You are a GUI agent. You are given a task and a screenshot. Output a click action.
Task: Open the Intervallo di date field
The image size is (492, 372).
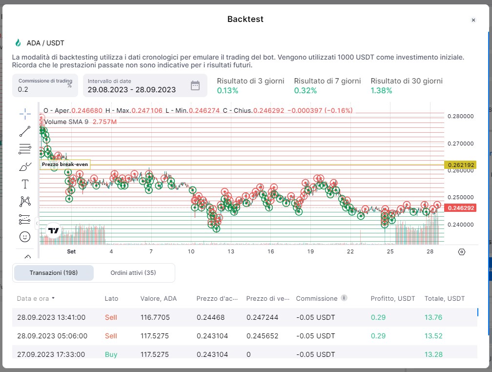click(x=145, y=85)
